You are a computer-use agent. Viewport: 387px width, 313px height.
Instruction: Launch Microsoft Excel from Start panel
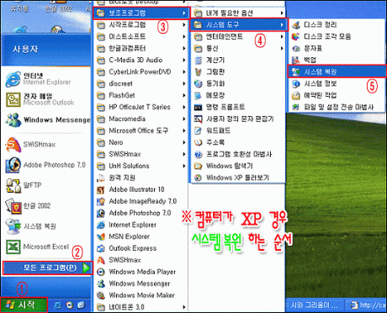[x=37, y=247]
